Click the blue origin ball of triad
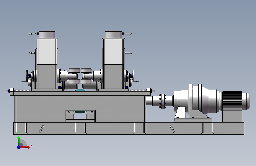 pos(19,147)
